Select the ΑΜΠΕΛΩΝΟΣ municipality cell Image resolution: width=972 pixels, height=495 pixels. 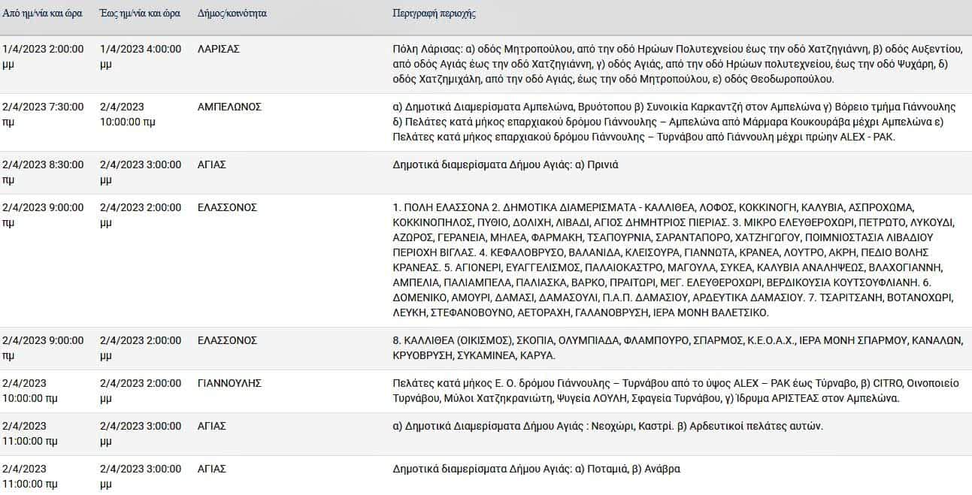tap(229, 107)
